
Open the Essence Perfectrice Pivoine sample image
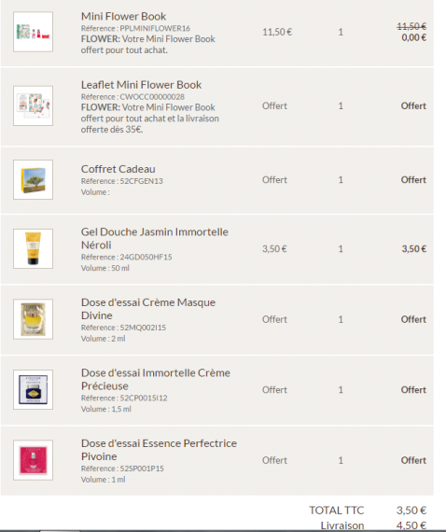coord(33,460)
